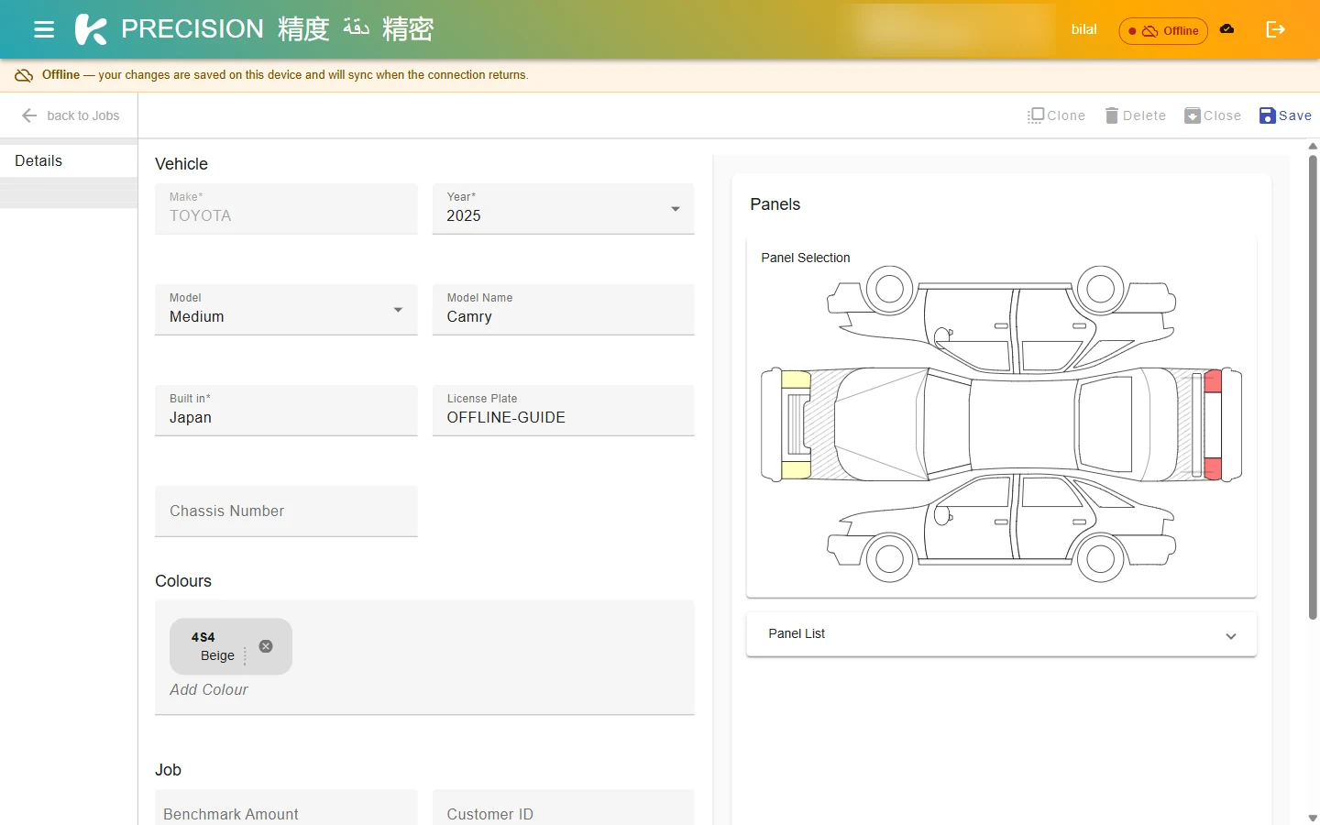This screenshot has height=825, width=1320.
Task: Click the offline cloud icon in banner
Action: (24, 75)
